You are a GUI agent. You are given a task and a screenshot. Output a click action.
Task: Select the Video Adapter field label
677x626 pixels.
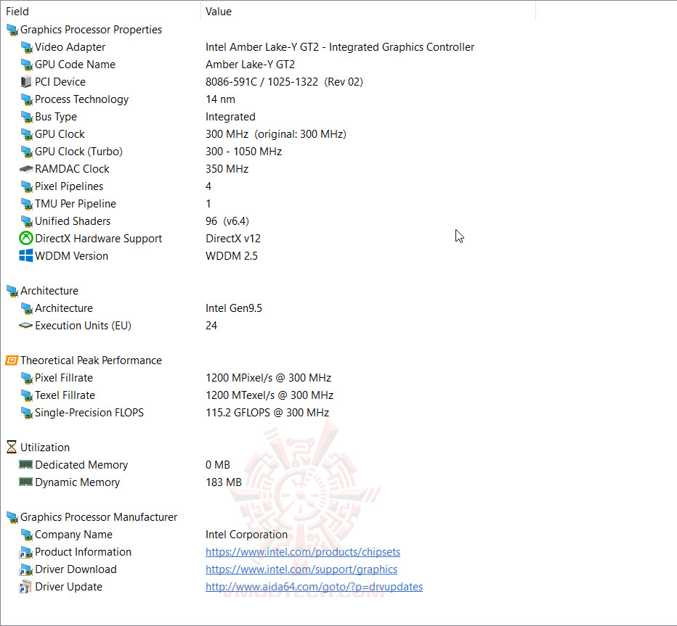tap(70, 47)
